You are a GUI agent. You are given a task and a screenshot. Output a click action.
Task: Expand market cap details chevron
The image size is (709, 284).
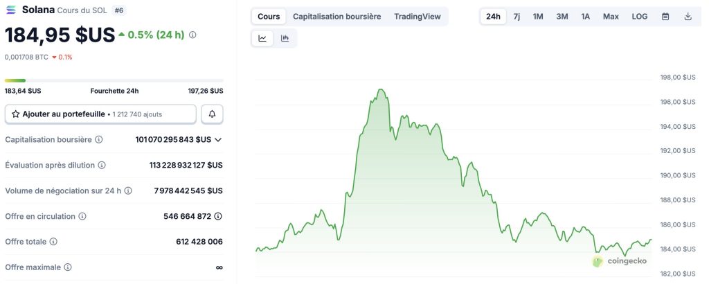coord(218,140)
